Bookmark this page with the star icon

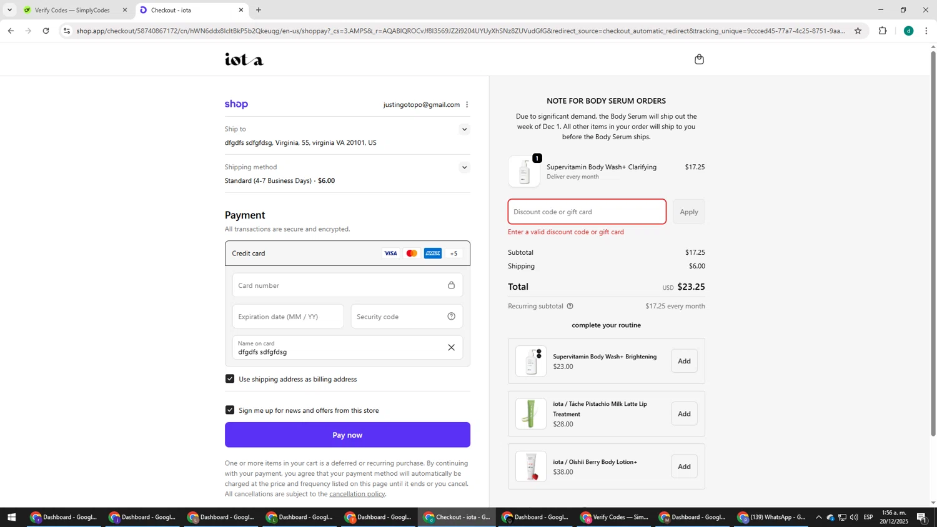tap(858, 31)
